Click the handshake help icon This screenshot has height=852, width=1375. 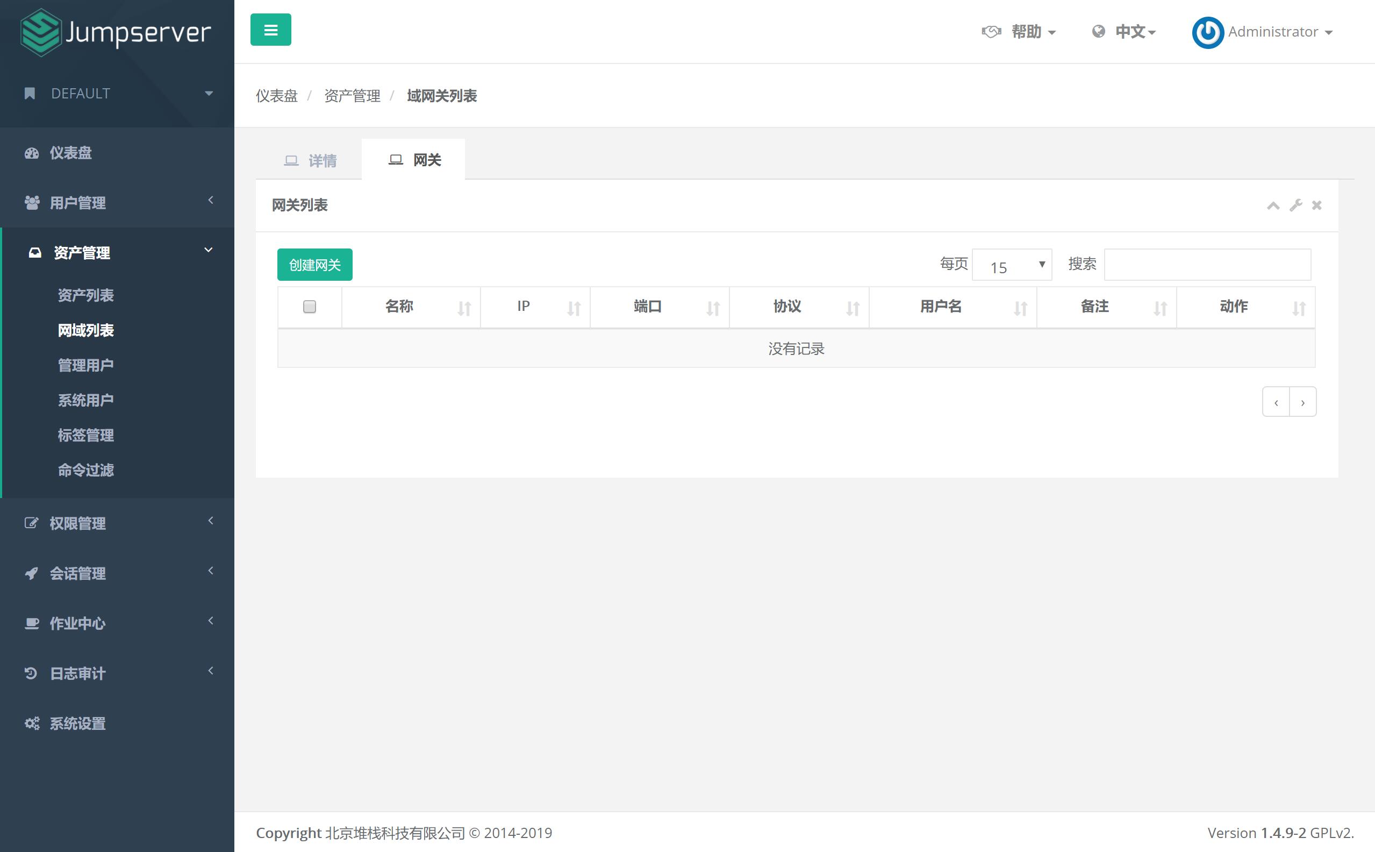pyautogui.click(x=992, y=32)
